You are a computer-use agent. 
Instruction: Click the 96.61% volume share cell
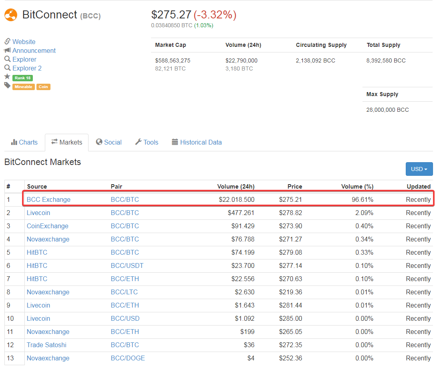click(x=362, y=200)
